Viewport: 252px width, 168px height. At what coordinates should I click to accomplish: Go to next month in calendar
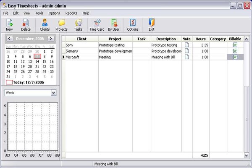coord(52,39)
